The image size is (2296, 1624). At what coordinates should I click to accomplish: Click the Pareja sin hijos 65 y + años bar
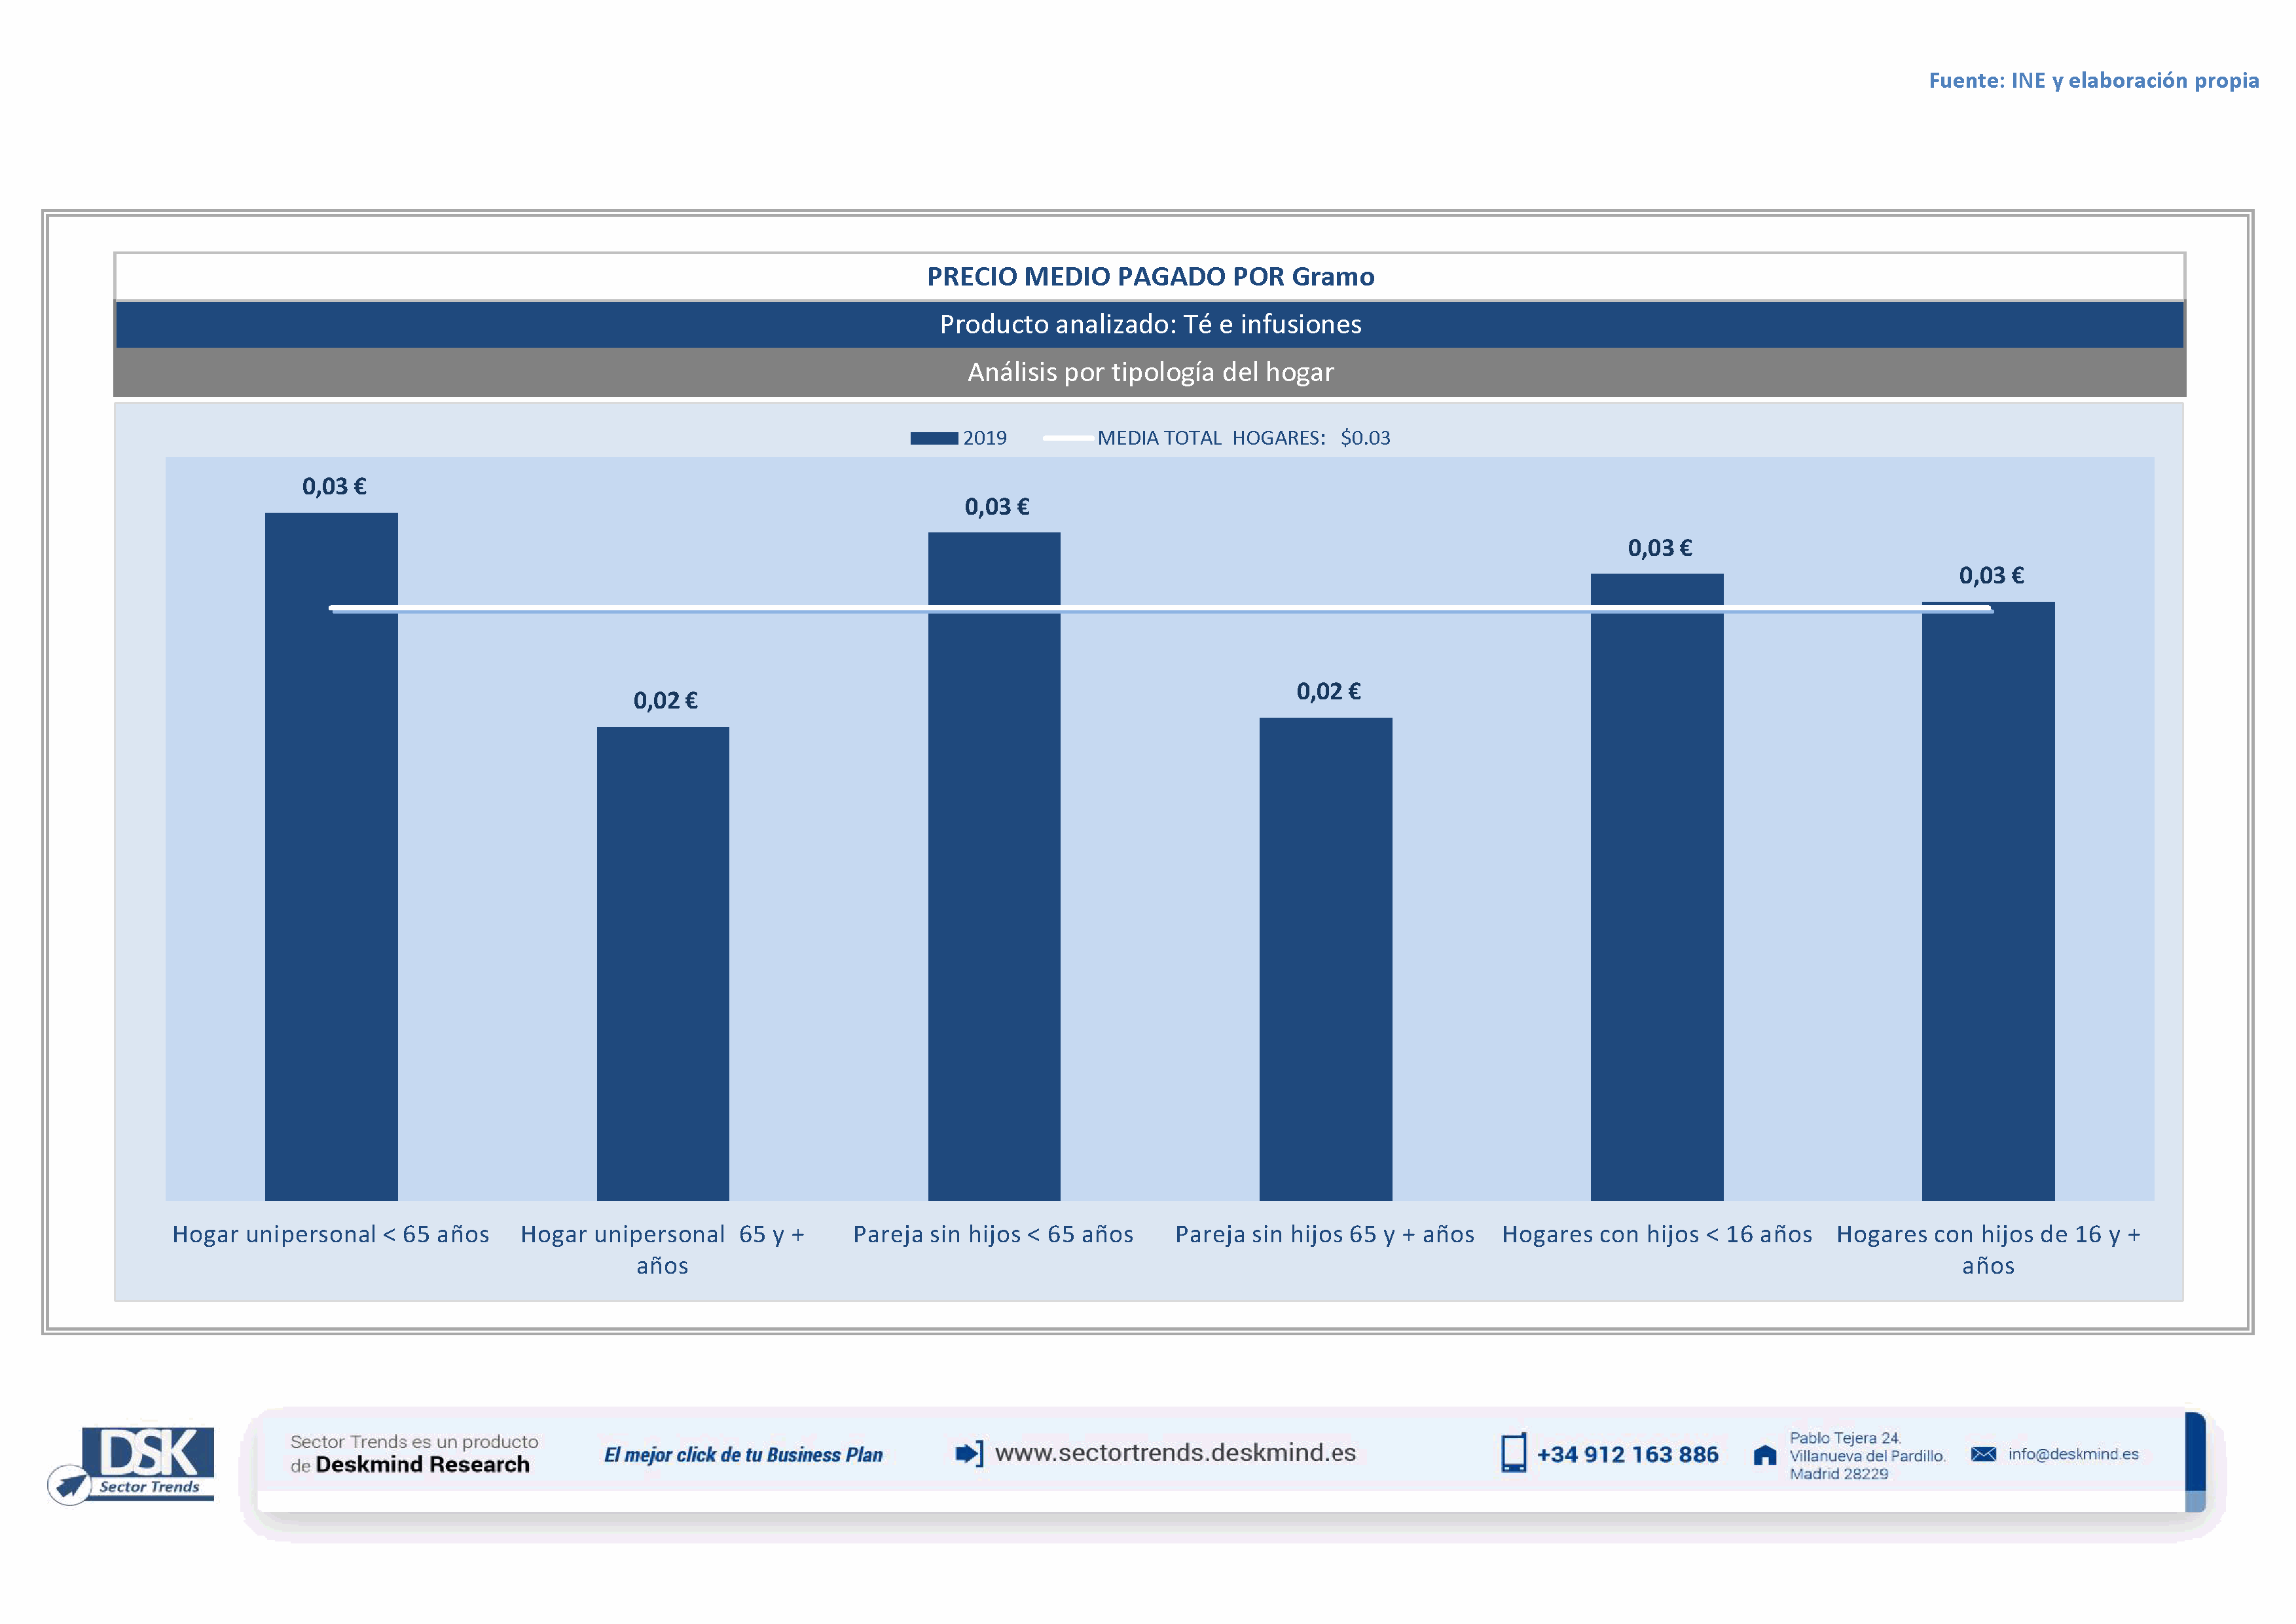click(x=1325, y=960)
